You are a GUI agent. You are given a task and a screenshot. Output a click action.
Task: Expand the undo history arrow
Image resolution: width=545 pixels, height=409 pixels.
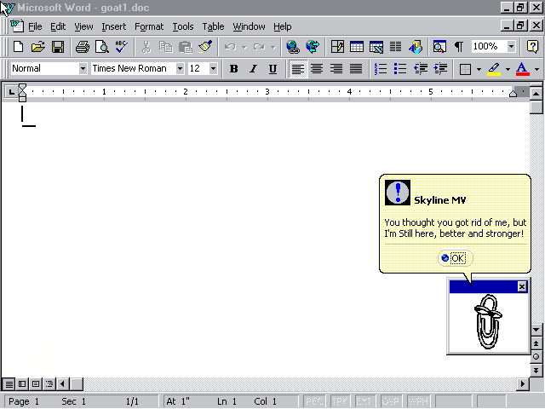(x=244, y=47)
